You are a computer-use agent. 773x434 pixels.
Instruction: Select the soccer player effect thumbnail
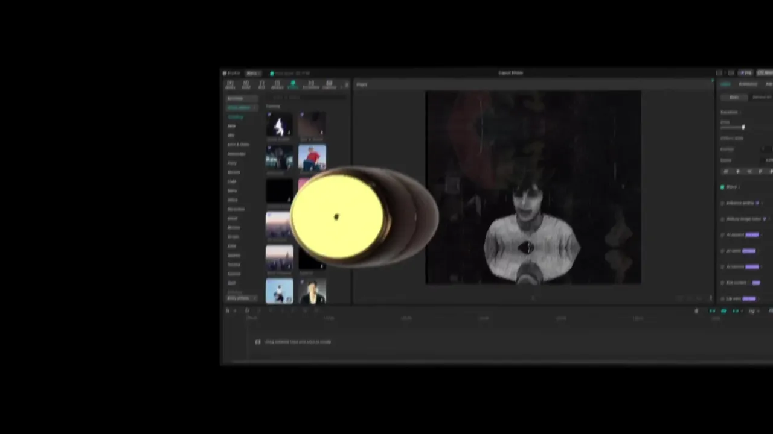(279, 291)
